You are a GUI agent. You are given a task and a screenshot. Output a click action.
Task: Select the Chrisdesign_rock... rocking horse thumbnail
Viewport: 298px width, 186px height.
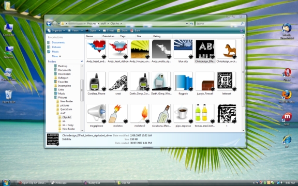click(x=227, y=49)
